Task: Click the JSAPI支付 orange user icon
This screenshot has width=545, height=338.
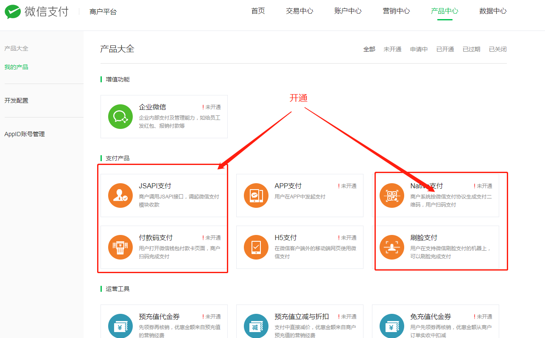Action: (x=120, y=196)
